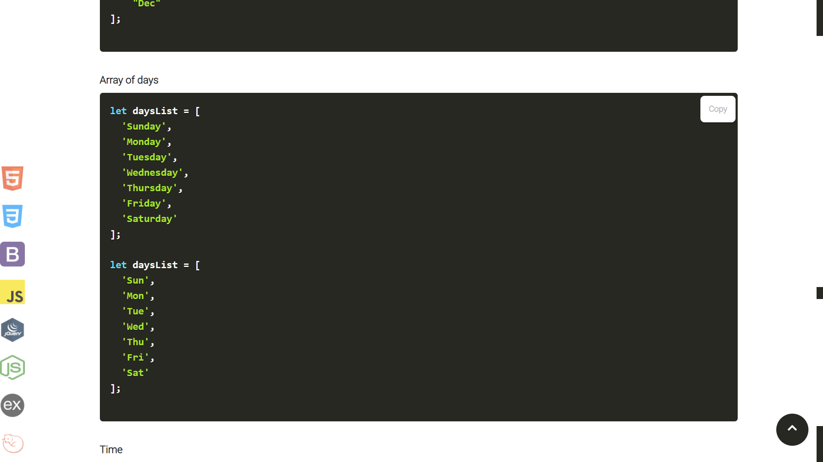Click 'Time' section label below code
Image resolution: width=823 pixels, height=462 pixels.
(x=111, y=449)
